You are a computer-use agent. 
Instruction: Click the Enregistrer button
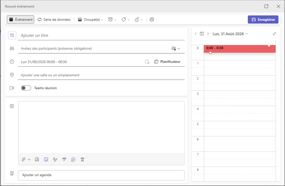263,19
